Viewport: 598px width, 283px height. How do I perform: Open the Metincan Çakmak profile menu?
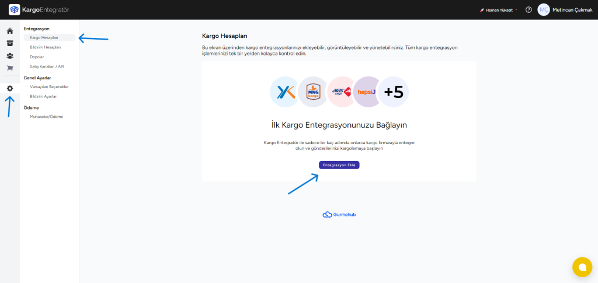[x=572, y=10]
